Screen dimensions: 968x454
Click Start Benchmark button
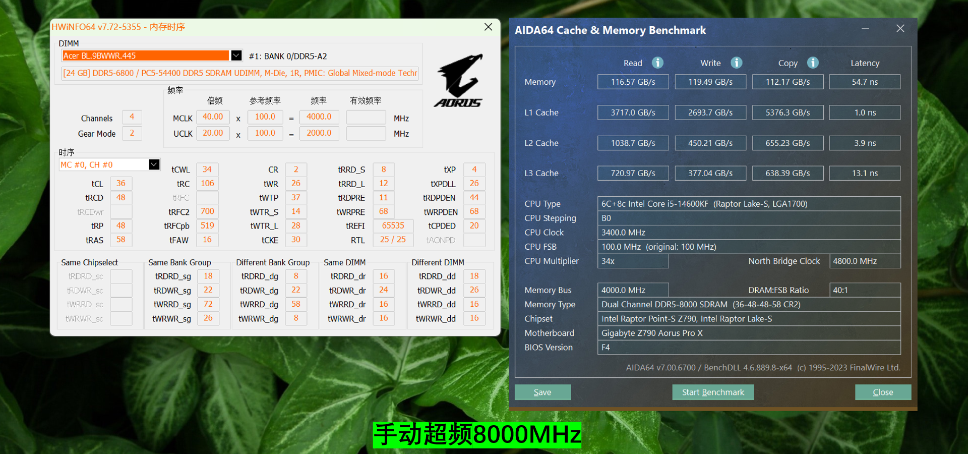(x=713, y=392)
